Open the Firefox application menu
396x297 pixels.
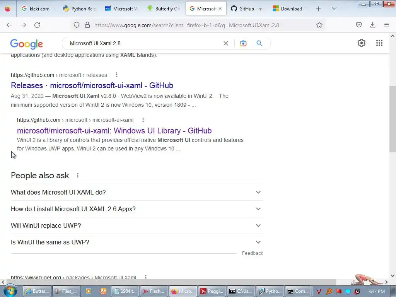click(386, 25)
